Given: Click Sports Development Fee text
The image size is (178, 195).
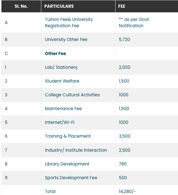Looking at the screenshot, I should coord(71,178).
